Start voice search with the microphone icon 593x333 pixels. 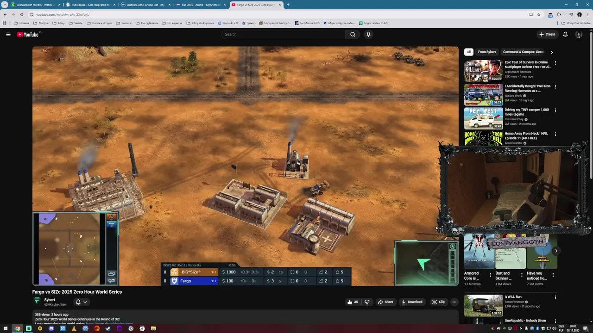click(368, 34)
